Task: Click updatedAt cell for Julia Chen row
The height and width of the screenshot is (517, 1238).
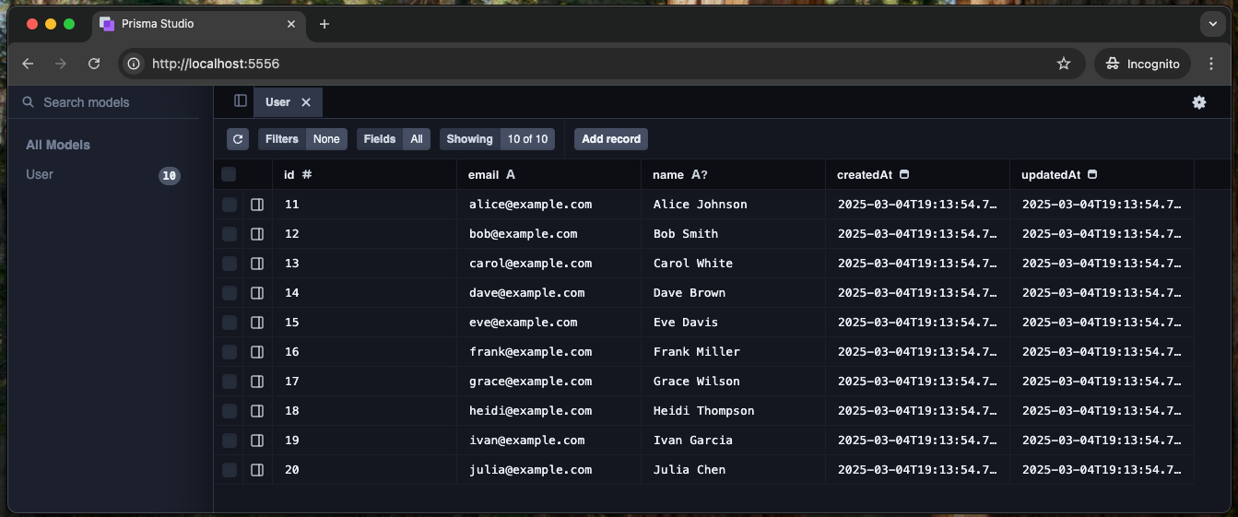Action: pos(1102,470)
